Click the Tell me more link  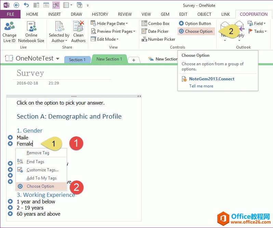[x=201, y=86]
